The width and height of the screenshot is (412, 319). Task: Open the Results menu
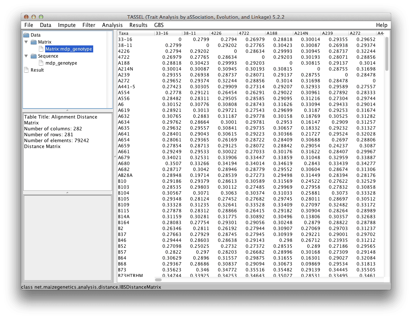click(x=138, y=25)
